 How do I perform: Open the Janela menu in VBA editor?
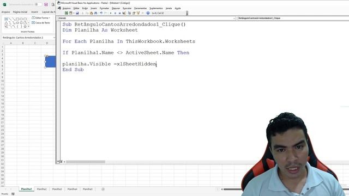[x=169, y=8]
